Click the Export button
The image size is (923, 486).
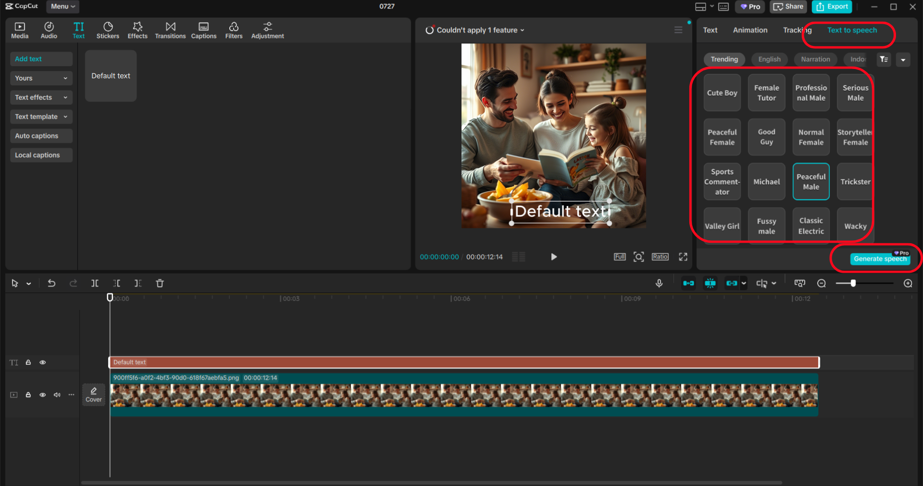click(x=832, y=6)
